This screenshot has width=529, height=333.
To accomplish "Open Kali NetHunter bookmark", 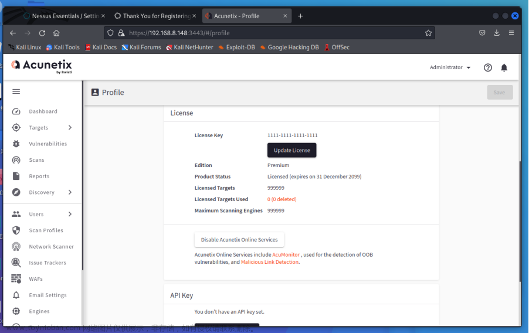I will coord(189,47).
